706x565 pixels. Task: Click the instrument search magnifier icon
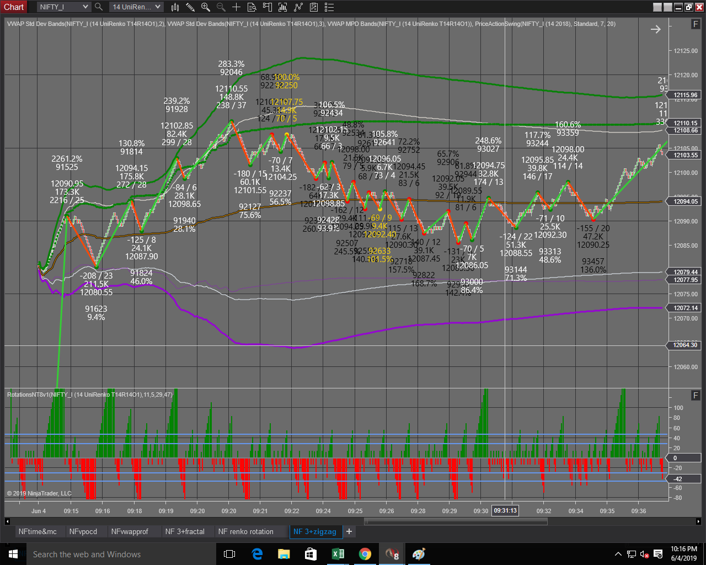point(99,7)
